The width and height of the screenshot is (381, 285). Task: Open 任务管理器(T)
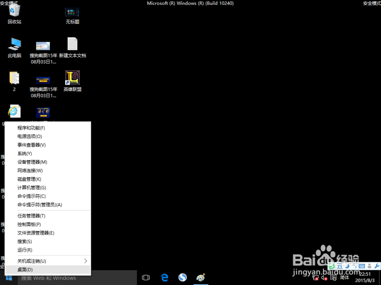click(48, 216)
